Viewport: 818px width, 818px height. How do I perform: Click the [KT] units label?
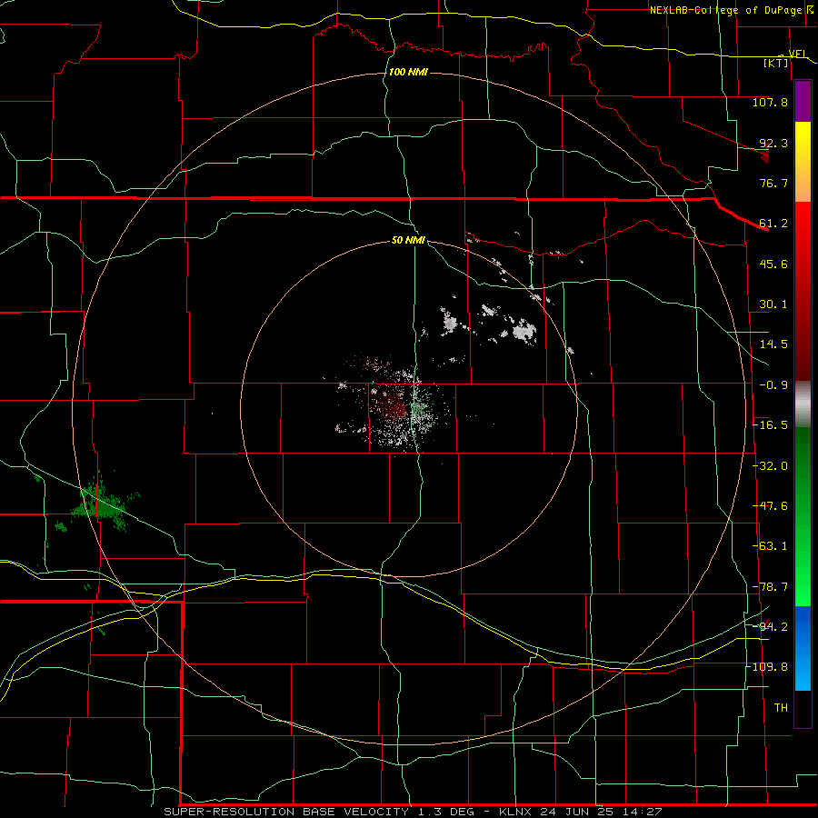[776, 63]
